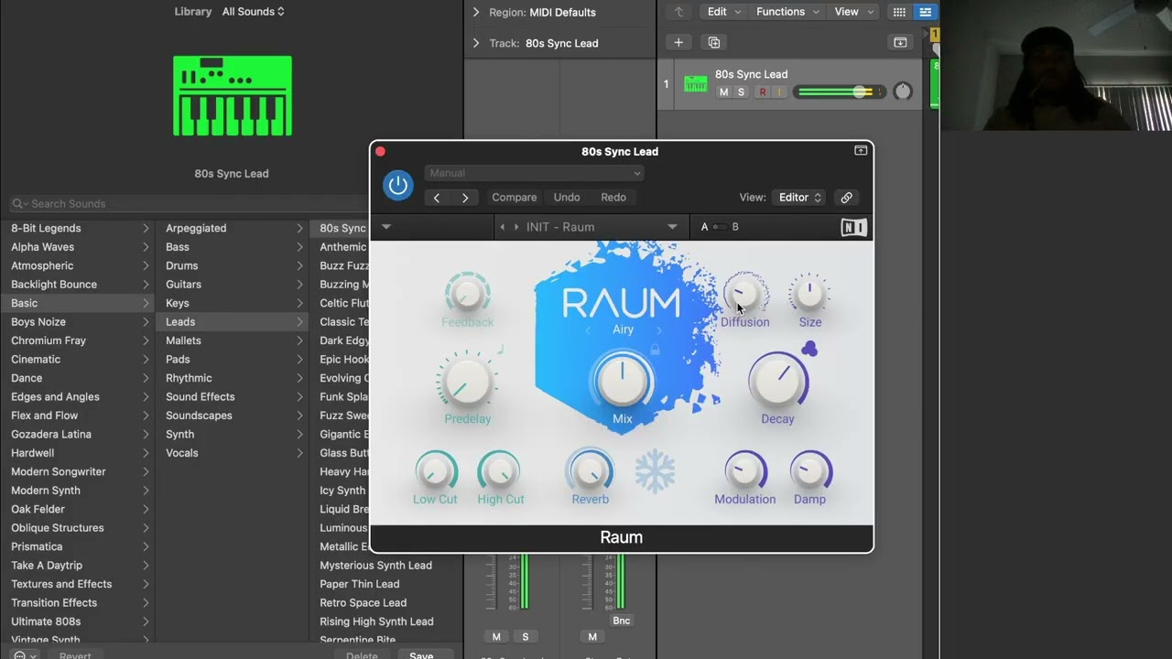Viewport: 1172px width, 659px height.
Task: Click the Search Sounds field
Action: (x=188, y=204)
